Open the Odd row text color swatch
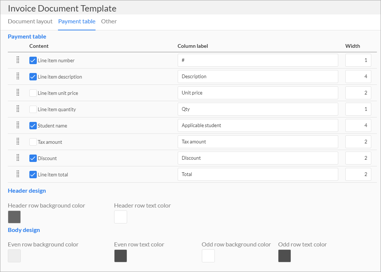Image resolution: width=381 pixels, height=272 pixels. [x=284, y=256]
